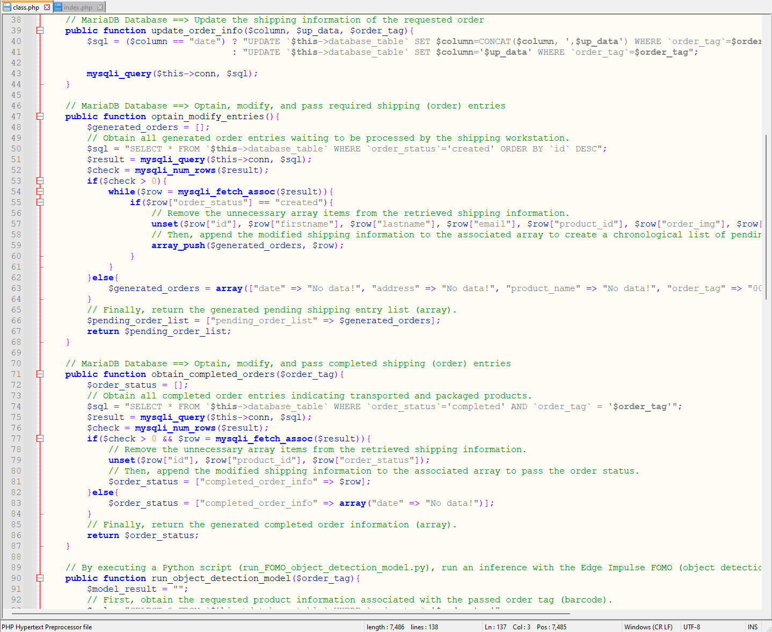Image resolution: width=772 pixels, height=632 pixels.
Task: Click the function name 'run_object_detection_model'
Action: (x=221, y=578)
